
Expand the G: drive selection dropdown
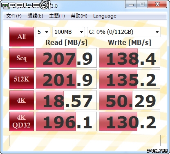click(x=124, y=32)
